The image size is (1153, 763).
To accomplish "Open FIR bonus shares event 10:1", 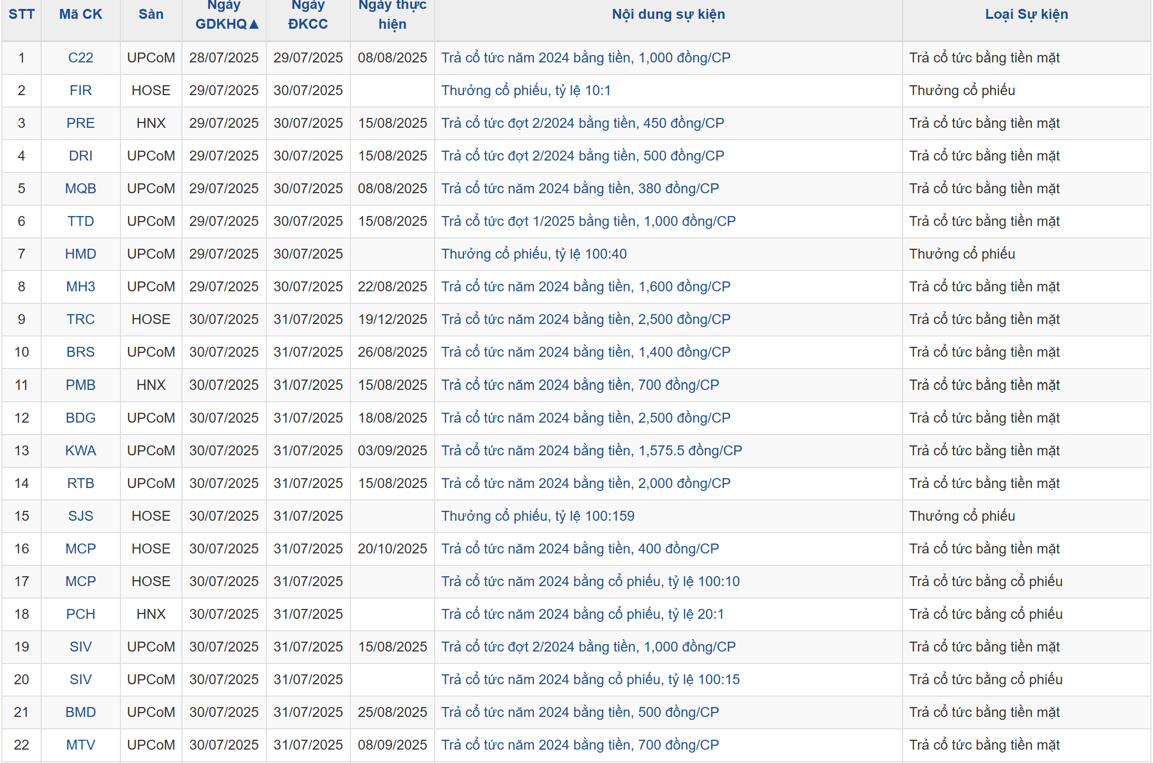I will point(526,91).
